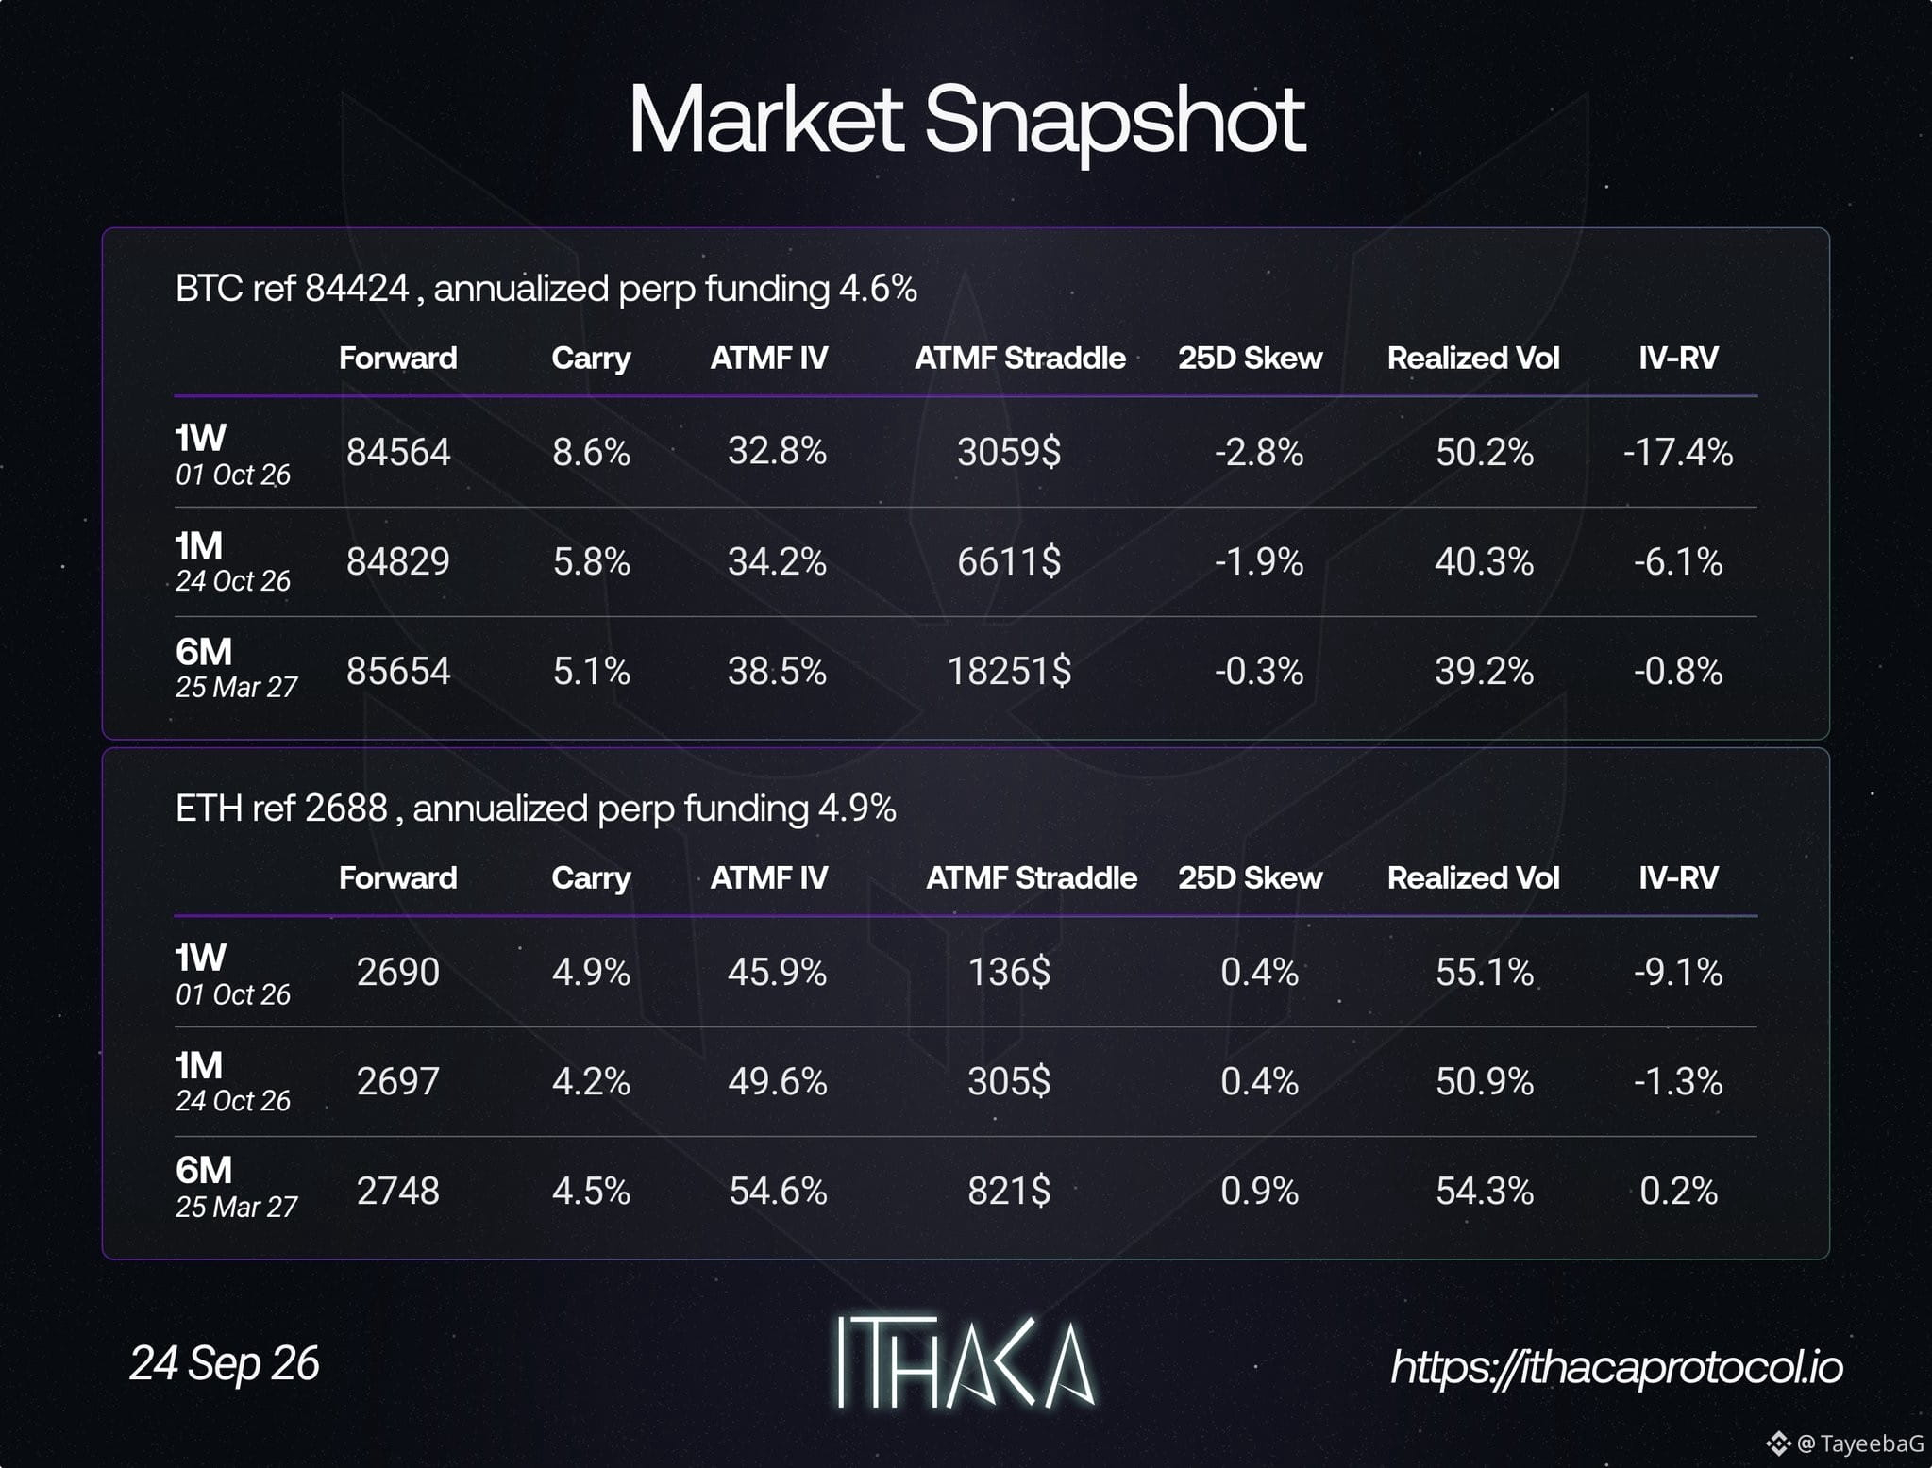Click BTC 1W forward value 84564
Screen dimensions: 1932x1468
pyautogui.click(x=398, y=452)
